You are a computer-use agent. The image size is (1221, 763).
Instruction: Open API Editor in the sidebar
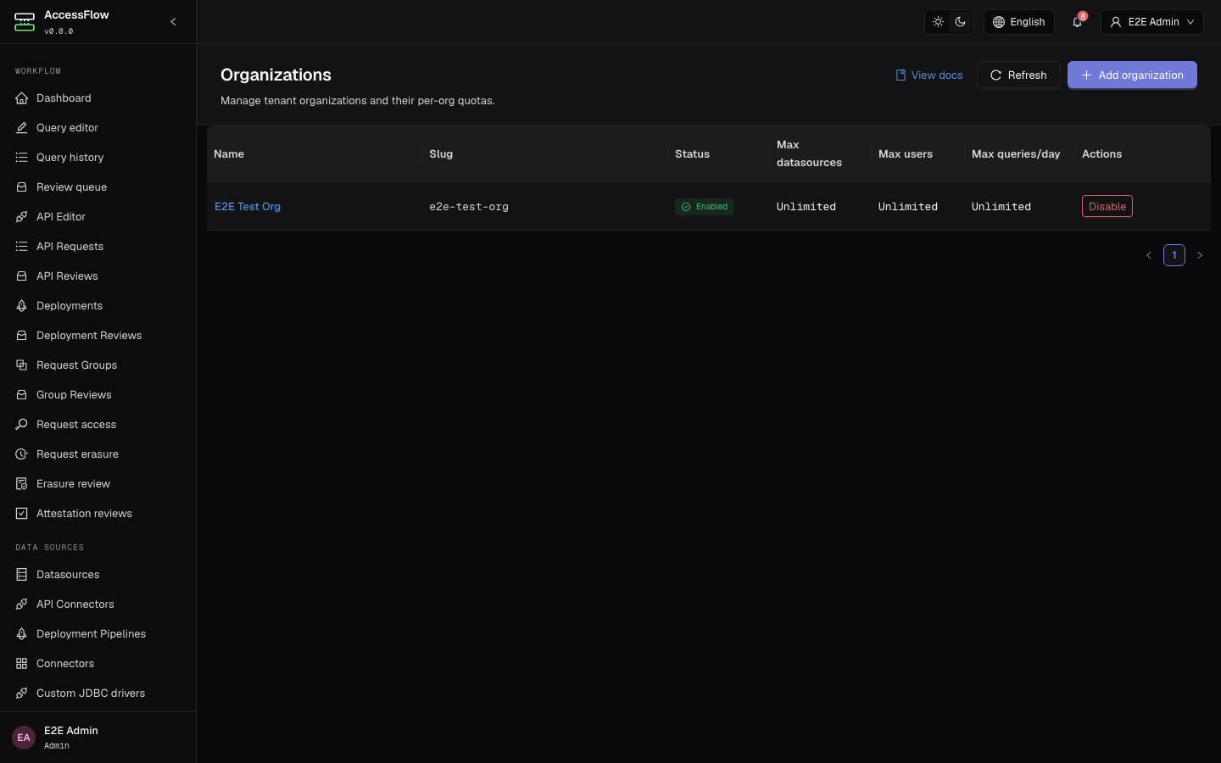pyautogui.click(x=98, y=217)
